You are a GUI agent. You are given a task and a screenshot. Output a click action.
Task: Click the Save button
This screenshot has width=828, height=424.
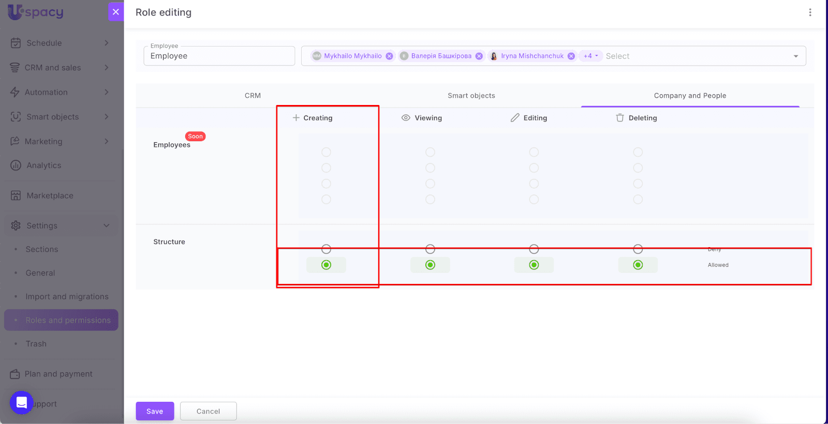point(155,411)
